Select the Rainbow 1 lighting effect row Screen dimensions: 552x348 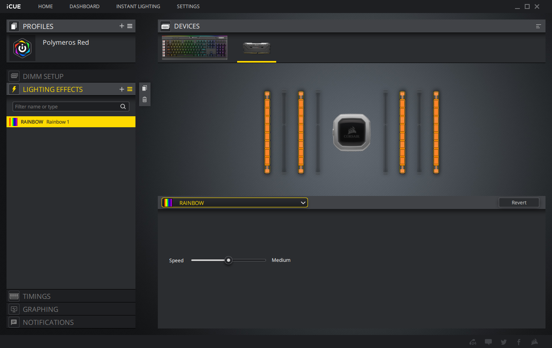71,122
